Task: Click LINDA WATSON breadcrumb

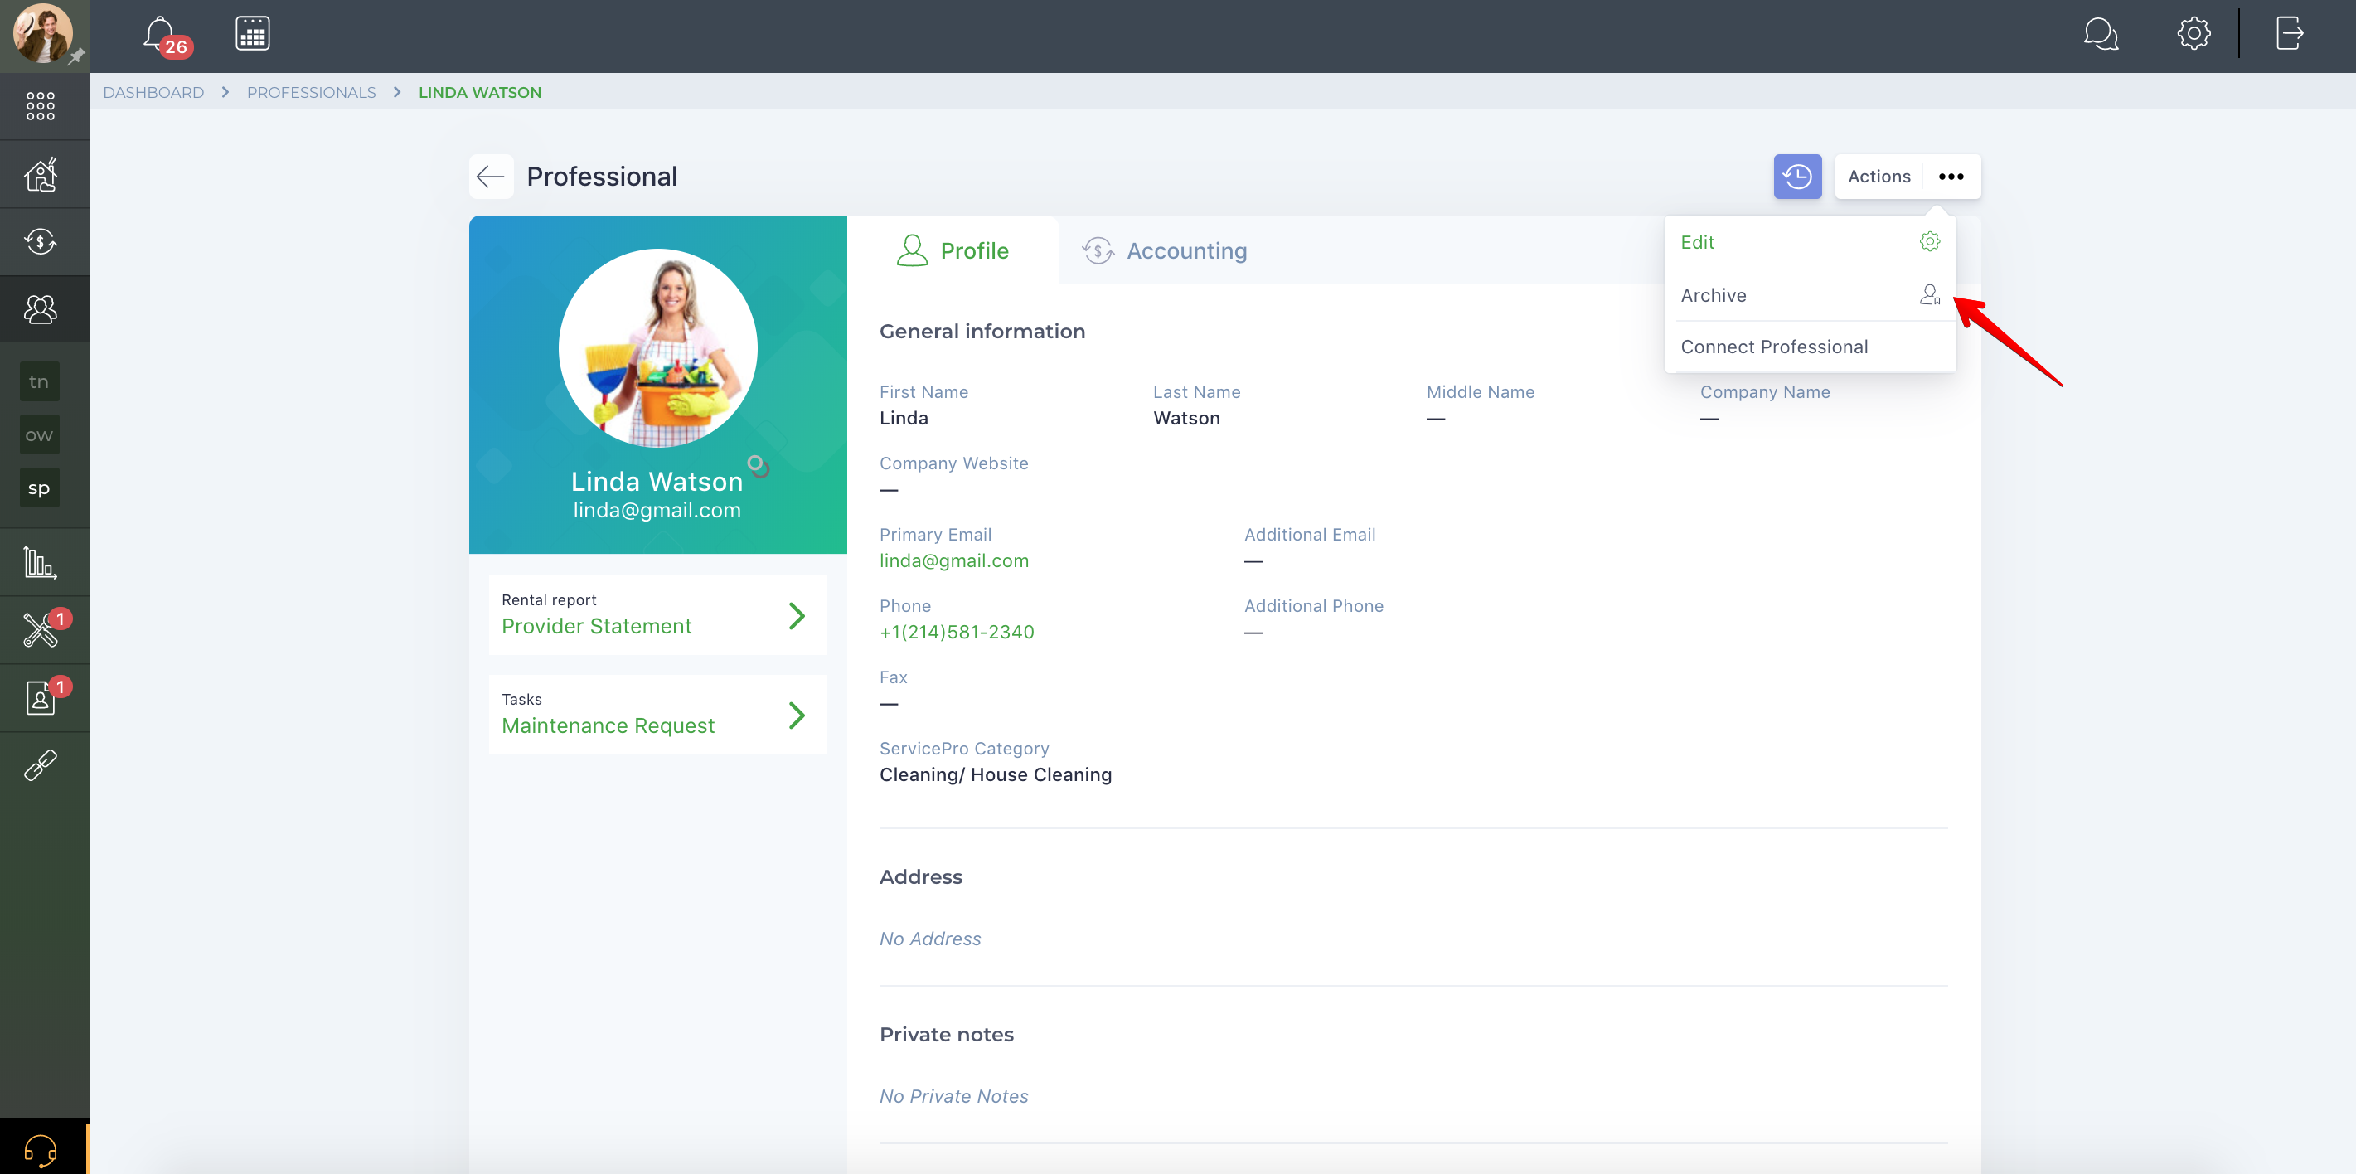Action: [479, 92]
